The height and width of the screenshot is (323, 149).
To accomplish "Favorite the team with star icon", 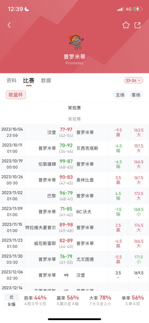I will (126, 25).
